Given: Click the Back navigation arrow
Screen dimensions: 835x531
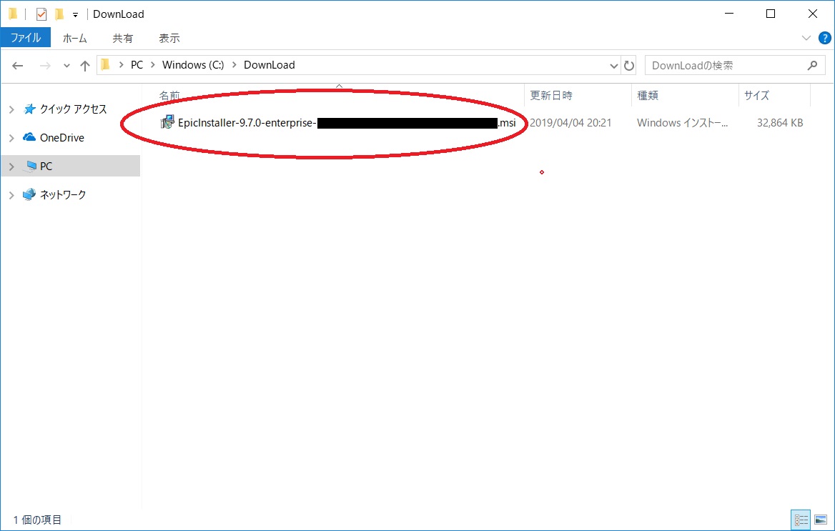Looking at the screenshot, I should tap(18, 66).
